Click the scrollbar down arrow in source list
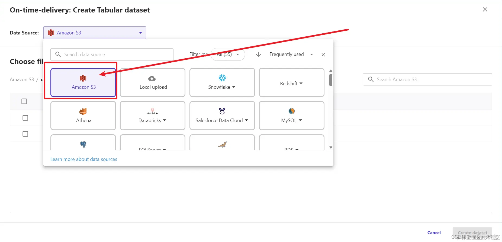 pos(331,147)
